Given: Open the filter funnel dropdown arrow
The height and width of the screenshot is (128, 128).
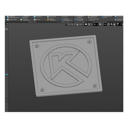Looking at the screenshot, I should point(121,24).
